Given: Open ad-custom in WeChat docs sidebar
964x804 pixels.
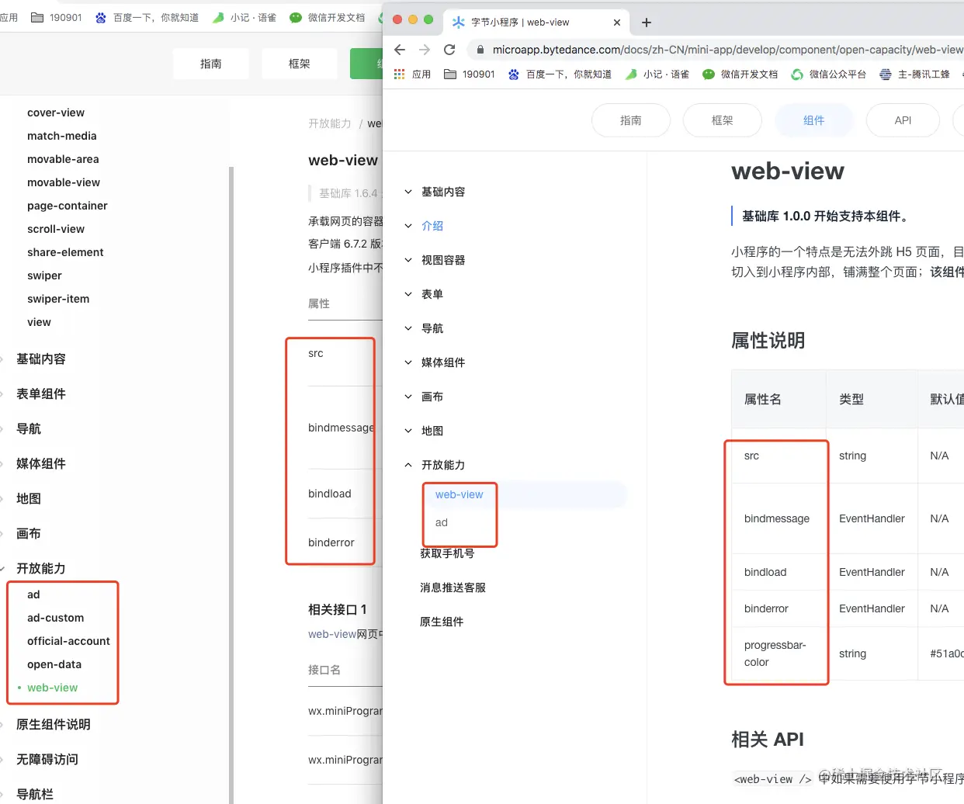Looking at the screenshot, I should pos(56,618).
